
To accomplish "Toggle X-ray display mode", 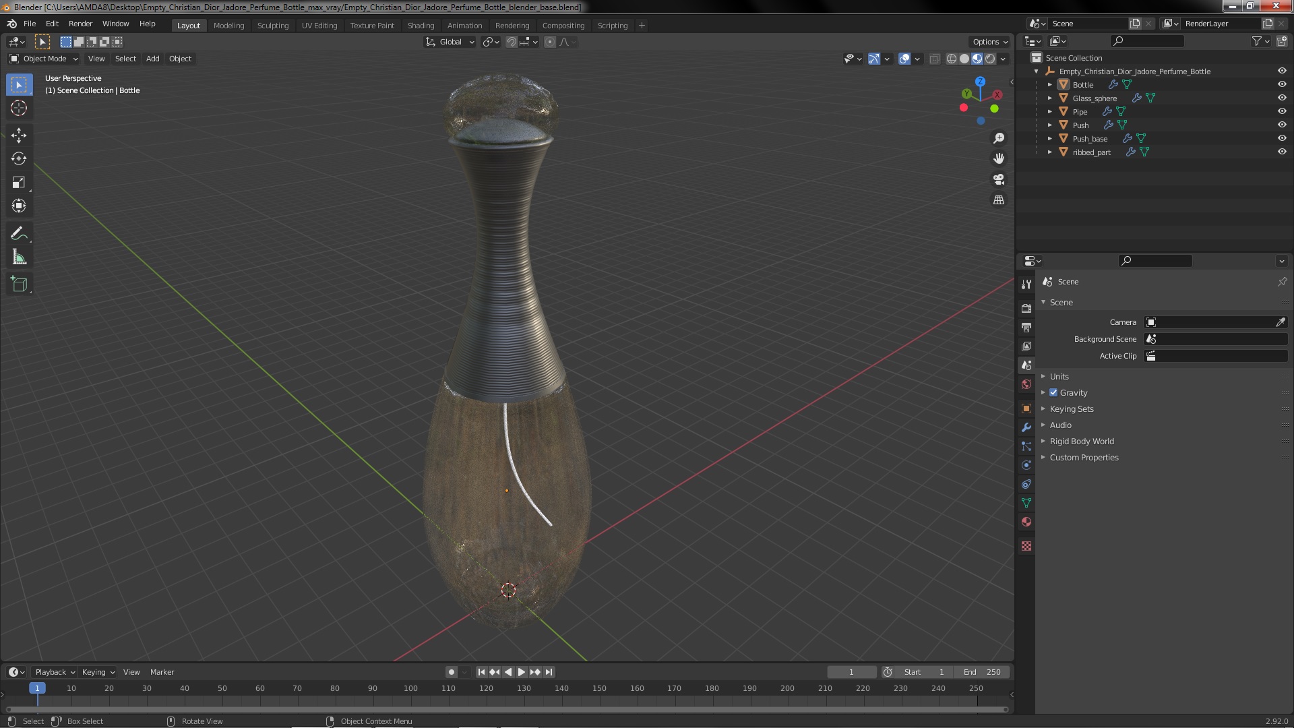I will click(934, 59).
